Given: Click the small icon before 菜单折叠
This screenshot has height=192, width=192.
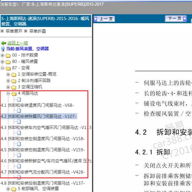Looking at the screenshot, I should [26, 31].
